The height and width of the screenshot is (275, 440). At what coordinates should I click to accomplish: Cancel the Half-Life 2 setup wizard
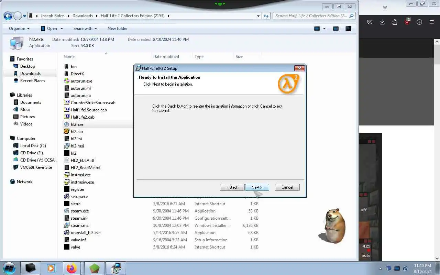point(287,187)
